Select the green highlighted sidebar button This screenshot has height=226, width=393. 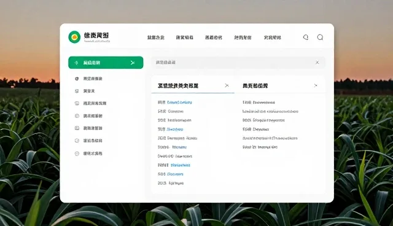click(x=106, y=63)
